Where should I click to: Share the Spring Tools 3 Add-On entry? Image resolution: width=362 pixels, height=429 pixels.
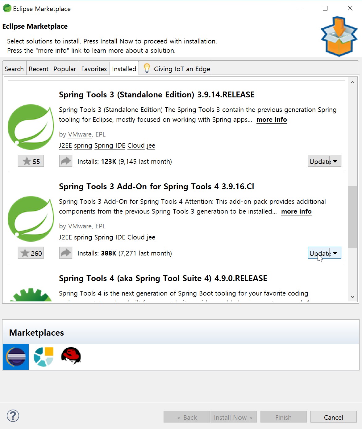pos(66,253)
